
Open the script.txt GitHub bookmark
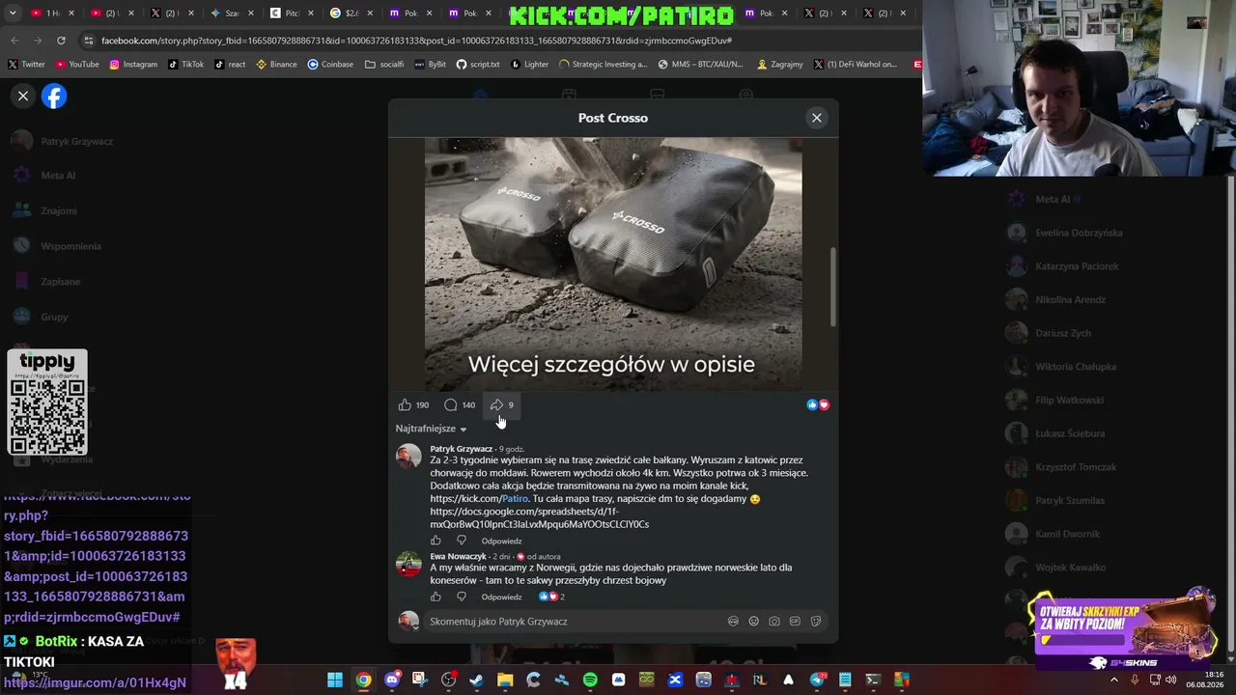(x=478, y=65)
